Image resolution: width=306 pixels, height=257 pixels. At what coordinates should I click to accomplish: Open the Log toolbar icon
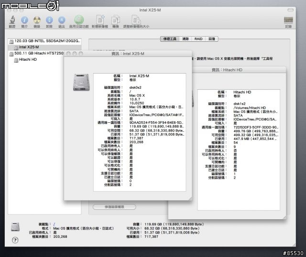288,20
